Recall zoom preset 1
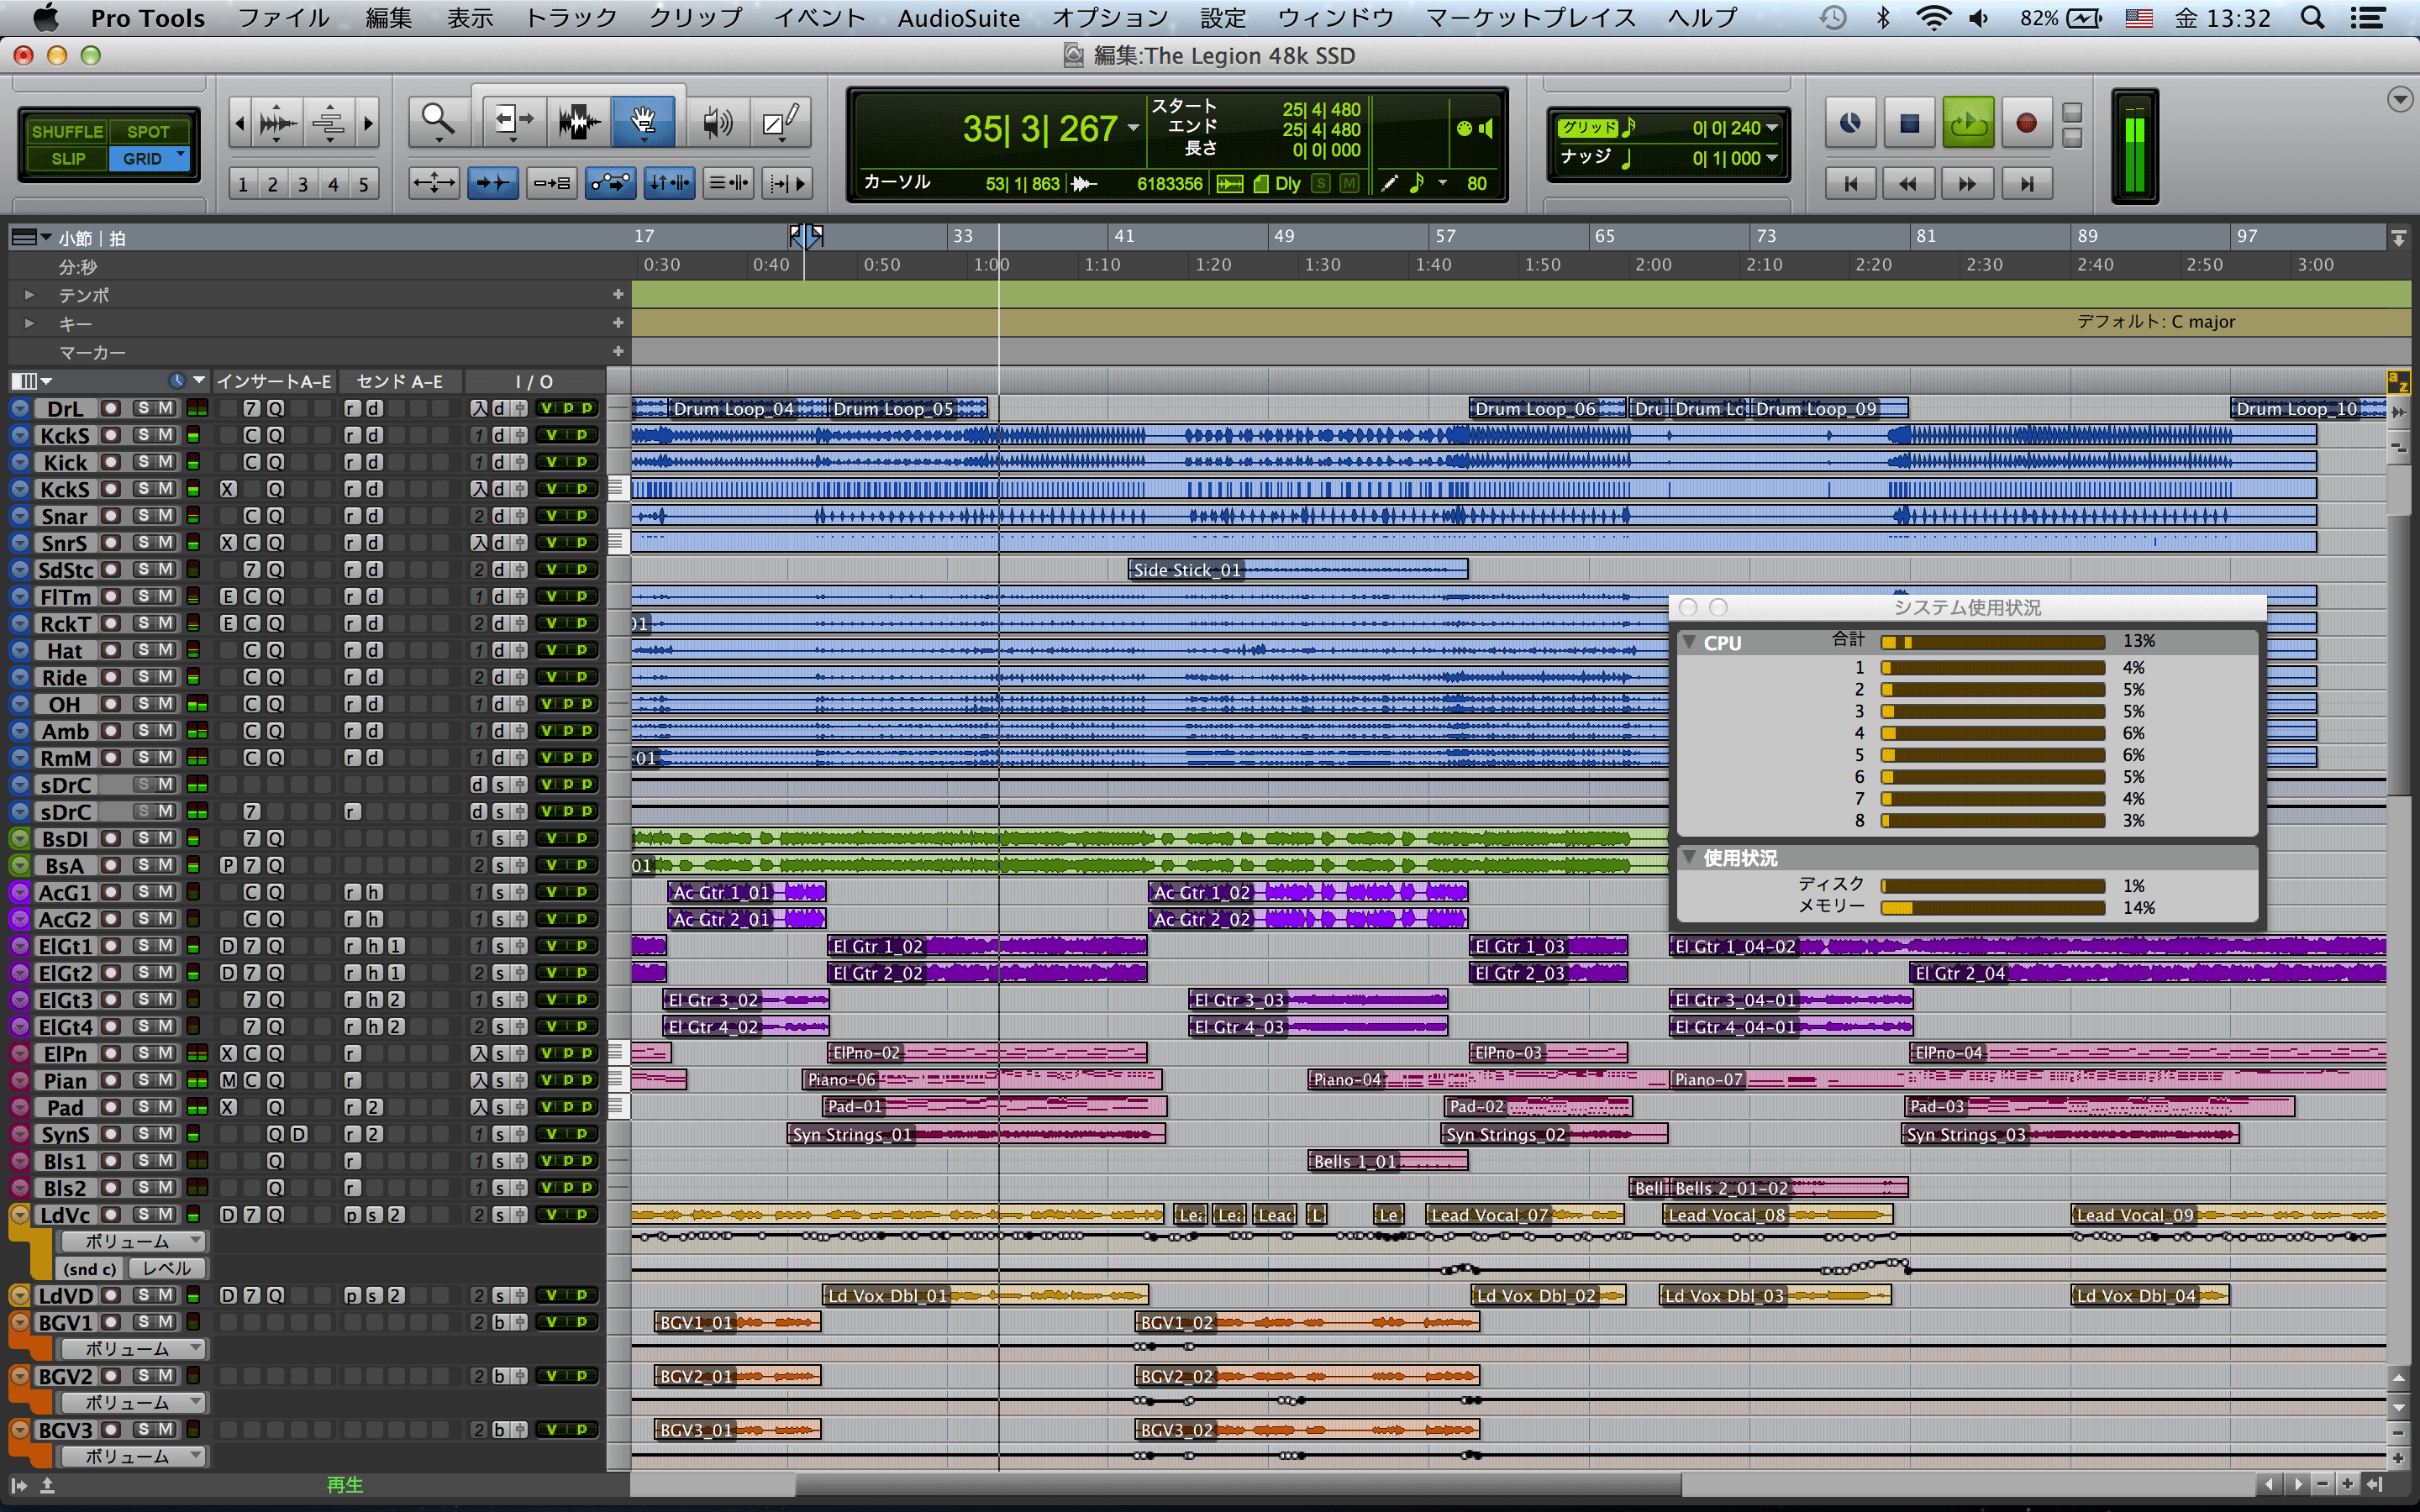Image resolution: width=2420 pixels, height=1512 pixels. coord(242,184)
